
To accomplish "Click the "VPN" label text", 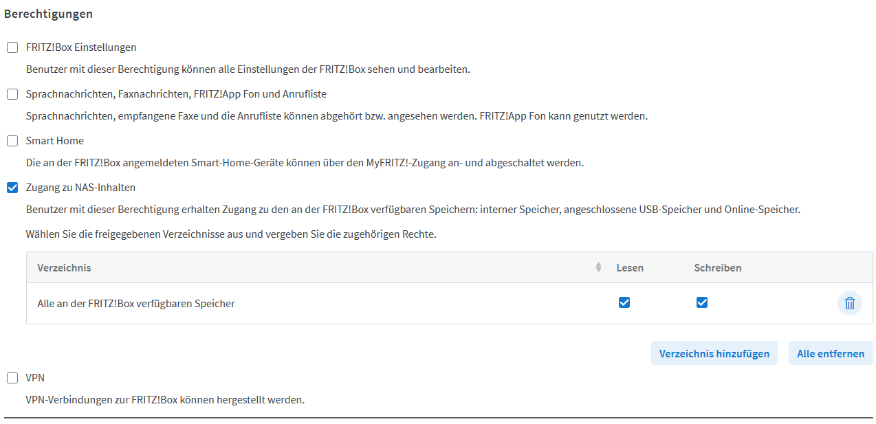I will tap(35, 378).
